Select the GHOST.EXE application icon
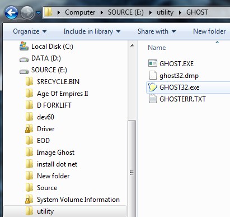 pyautogui.click(x=153, y=63)
